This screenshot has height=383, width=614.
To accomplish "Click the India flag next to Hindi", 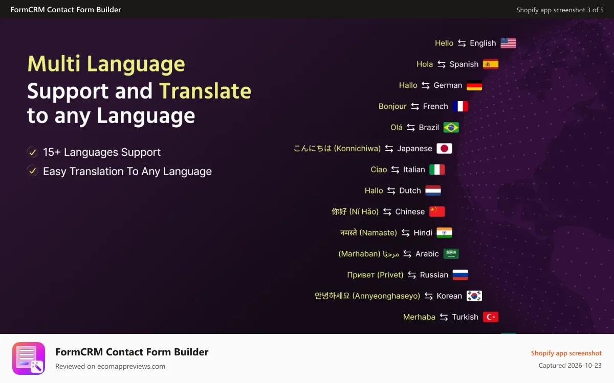I will 445,233.
